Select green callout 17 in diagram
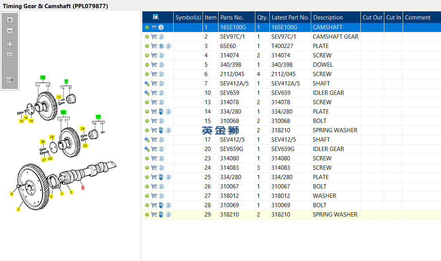Viewport: 441px width, 261px height. click(98, 117)
